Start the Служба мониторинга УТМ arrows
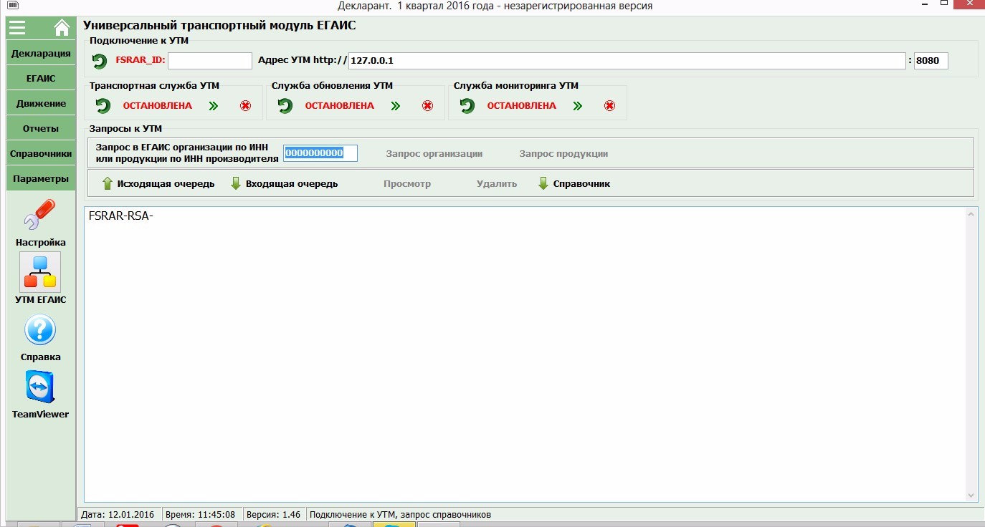Viewport: 985px width, 527px height. [577, 106]
